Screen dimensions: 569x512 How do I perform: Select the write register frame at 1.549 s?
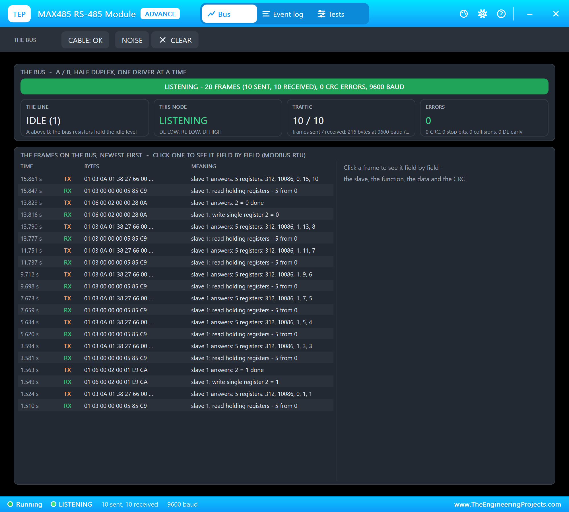176,382
